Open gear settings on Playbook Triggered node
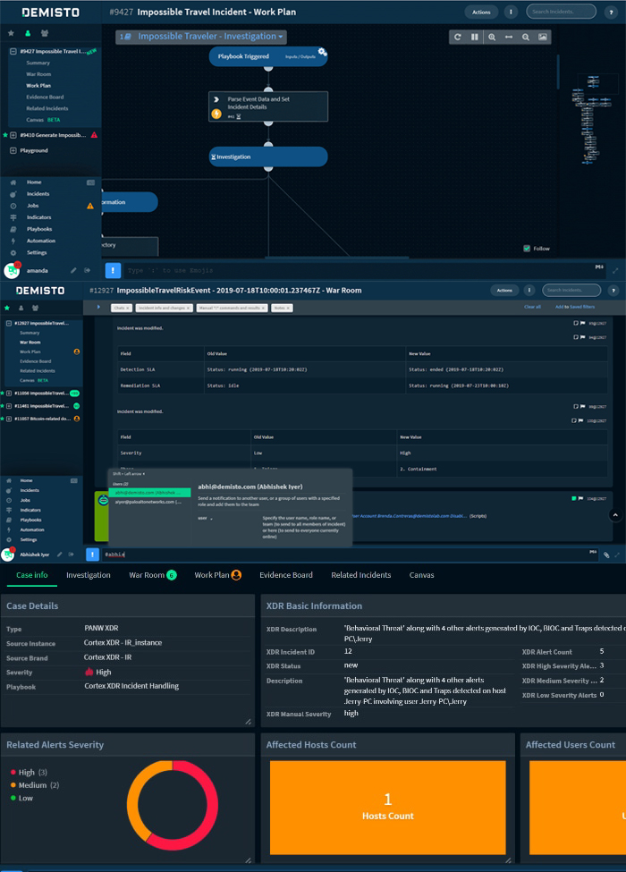 point(322,52)
